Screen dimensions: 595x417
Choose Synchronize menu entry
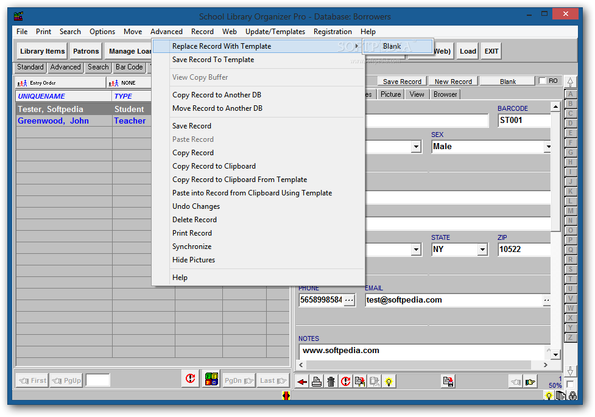click(x=258, y=247)
